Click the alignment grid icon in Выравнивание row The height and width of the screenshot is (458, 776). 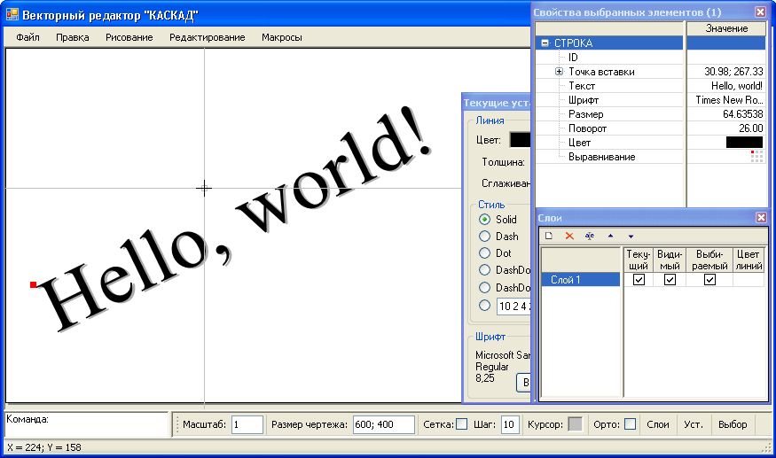[x=756, y=157]
